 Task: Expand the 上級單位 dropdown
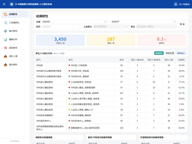point(111,26)
